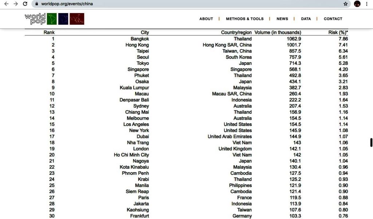This screenshot has height=219, width=373.
Task: Bookmark this page with the star icon
Action: click(x=346, y=4)
